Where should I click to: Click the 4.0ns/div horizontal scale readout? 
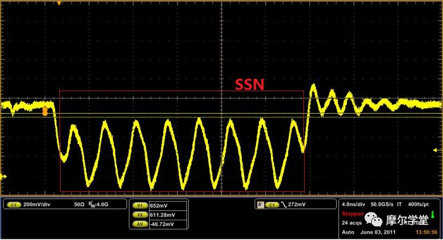[x=353, y=204]
